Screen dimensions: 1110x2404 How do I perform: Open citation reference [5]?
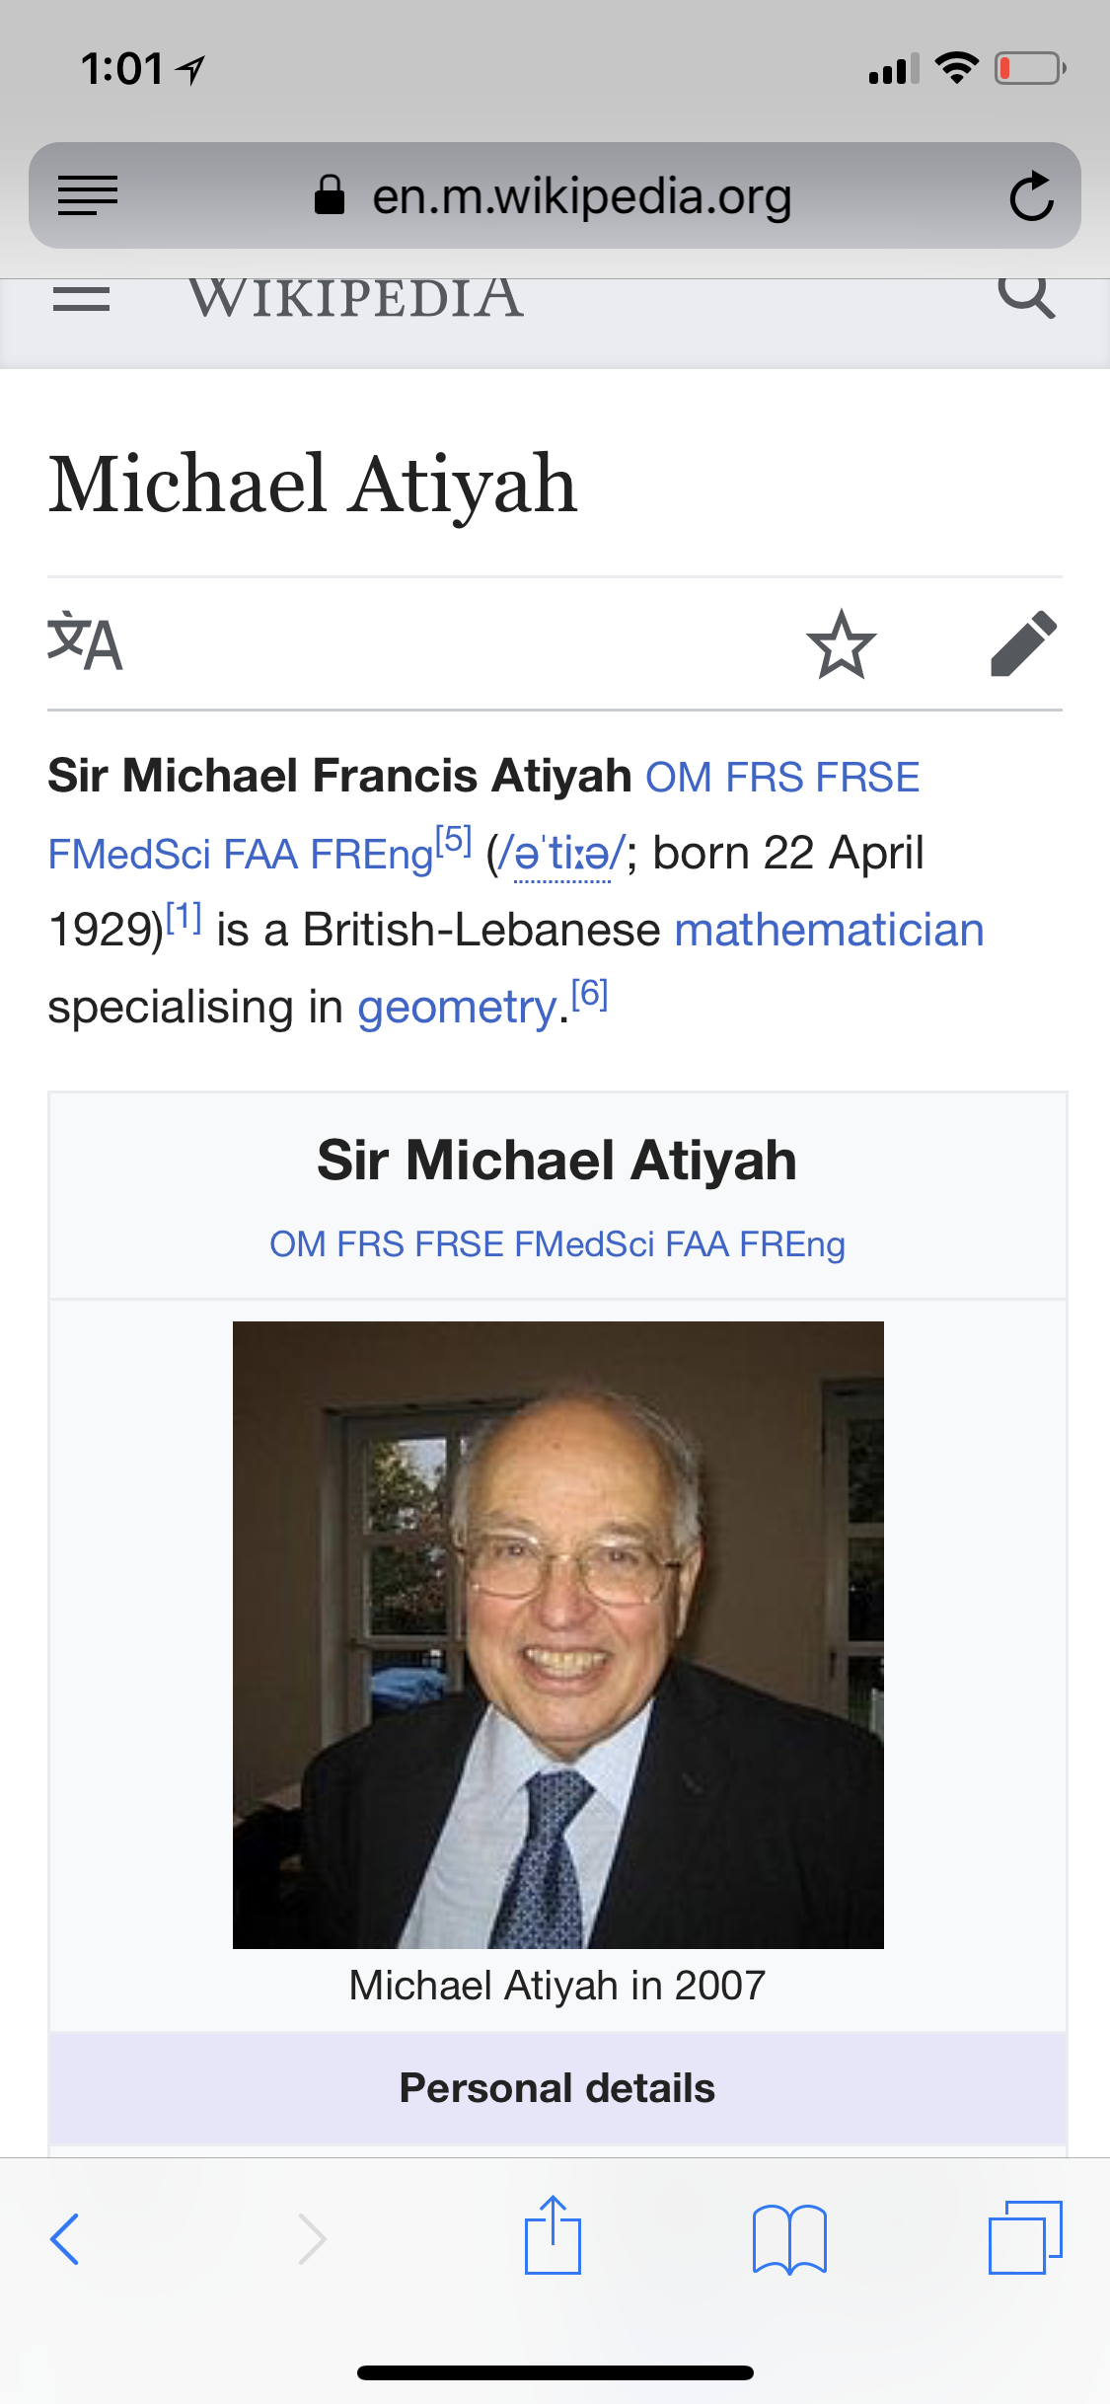454,839
